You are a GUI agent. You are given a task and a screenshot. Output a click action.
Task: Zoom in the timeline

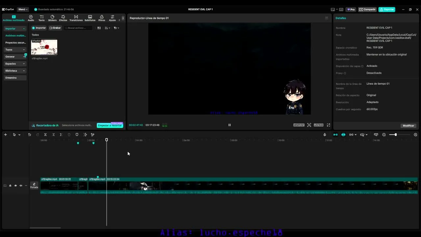tap(415, 135)
